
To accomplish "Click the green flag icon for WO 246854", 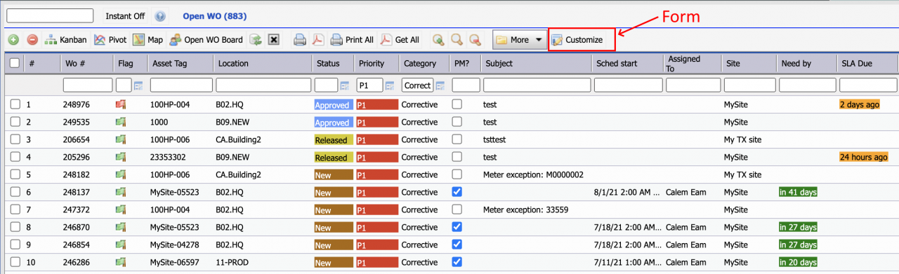I will pos(120,245).
